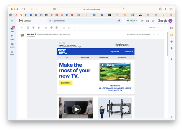The width and height of the screenshot is (183, 131).
Task: Get add-ons plus icon in side panel
Action: (x=171, y=59)
